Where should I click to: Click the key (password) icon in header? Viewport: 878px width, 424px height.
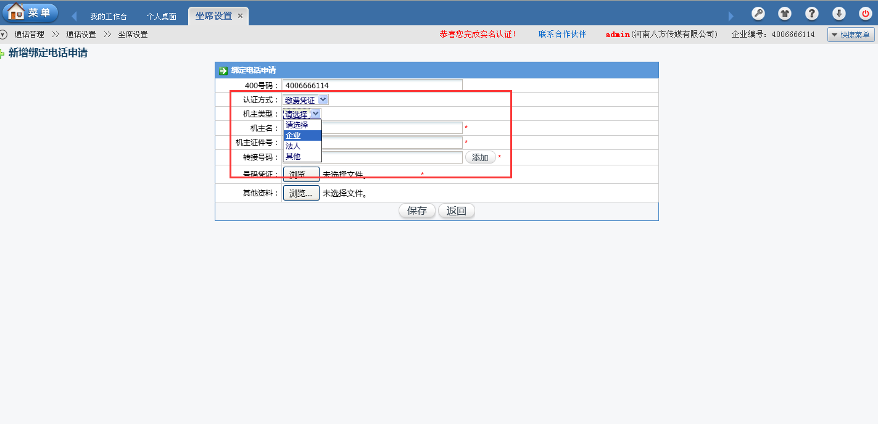point(758,14)
